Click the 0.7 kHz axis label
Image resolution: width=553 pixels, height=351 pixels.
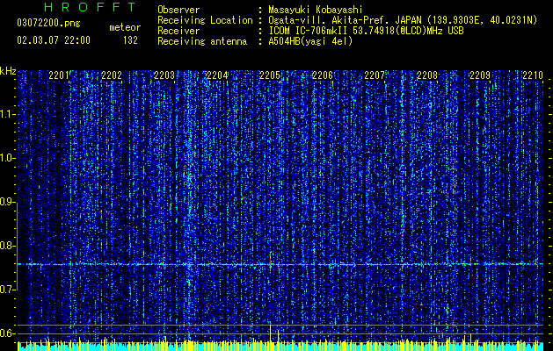tap(7, 290)
